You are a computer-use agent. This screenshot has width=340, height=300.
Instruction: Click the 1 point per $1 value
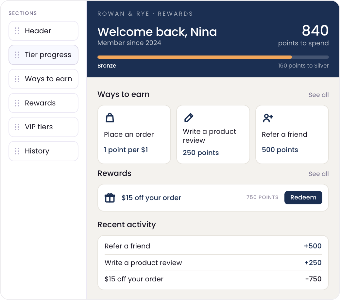click(126, 150)
